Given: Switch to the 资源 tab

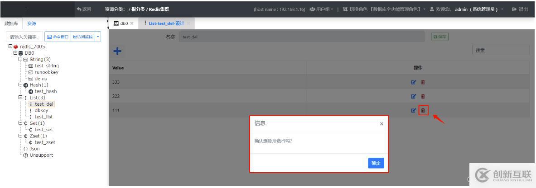Looking at the screenshot, I should point(32,23).
